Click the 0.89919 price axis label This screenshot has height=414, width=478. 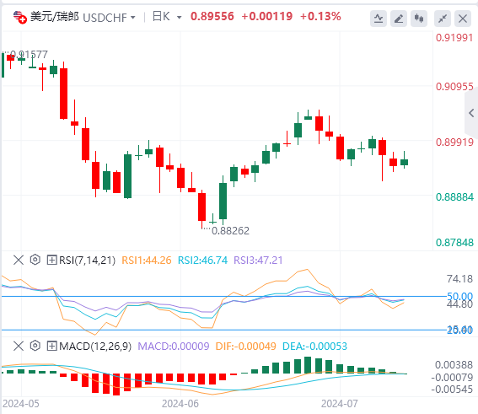pos(454,142)
